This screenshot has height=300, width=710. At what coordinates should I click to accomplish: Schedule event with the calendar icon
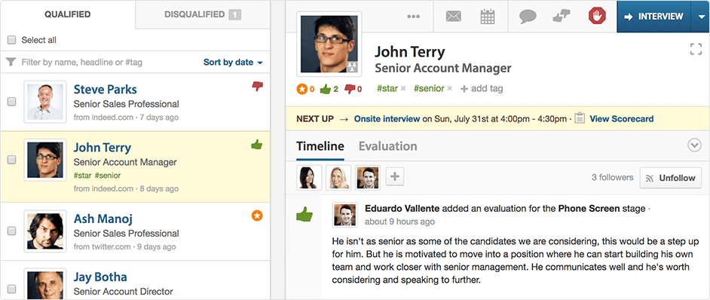click(x=487, y=17)
